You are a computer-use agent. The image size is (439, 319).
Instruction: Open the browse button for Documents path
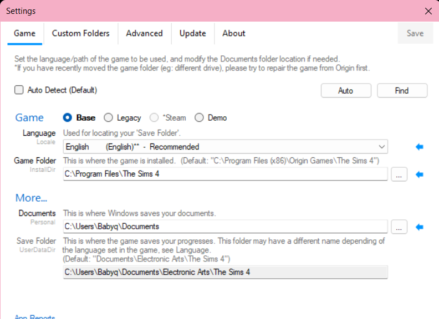tap(399, 227)
